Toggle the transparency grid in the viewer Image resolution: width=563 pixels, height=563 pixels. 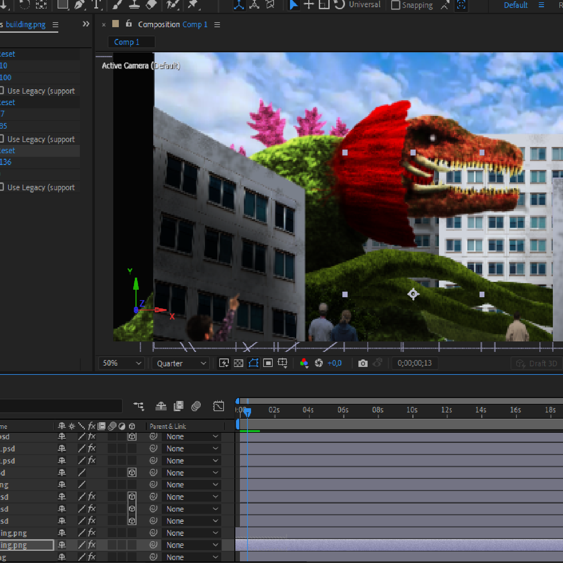pyautogui.click(x=239, y=363)
